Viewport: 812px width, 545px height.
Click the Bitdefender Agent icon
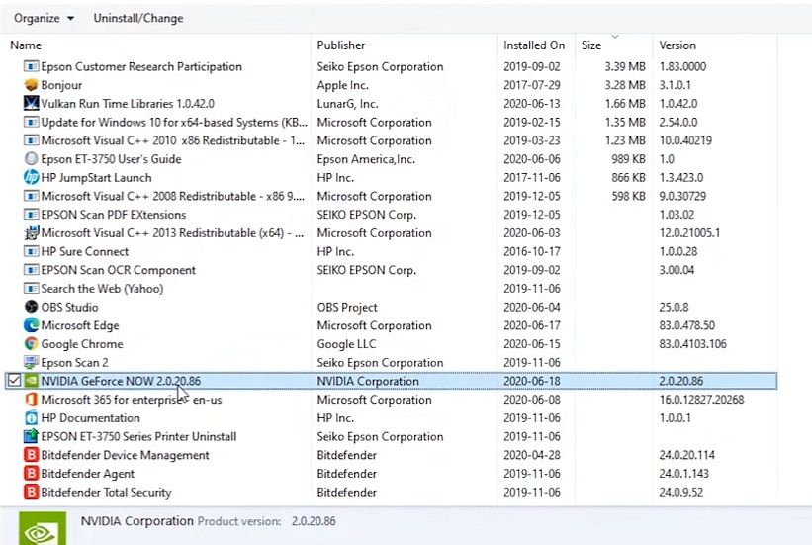31,474
